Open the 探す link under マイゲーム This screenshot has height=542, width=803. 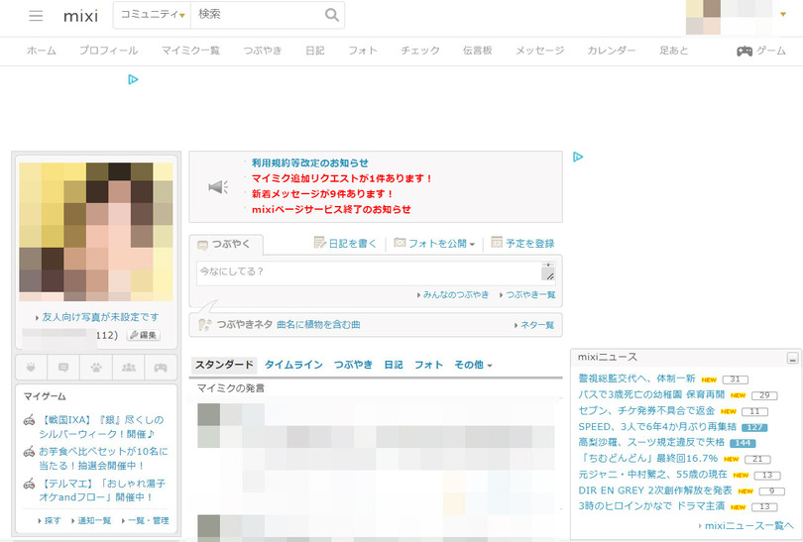(x=53, y=520)
